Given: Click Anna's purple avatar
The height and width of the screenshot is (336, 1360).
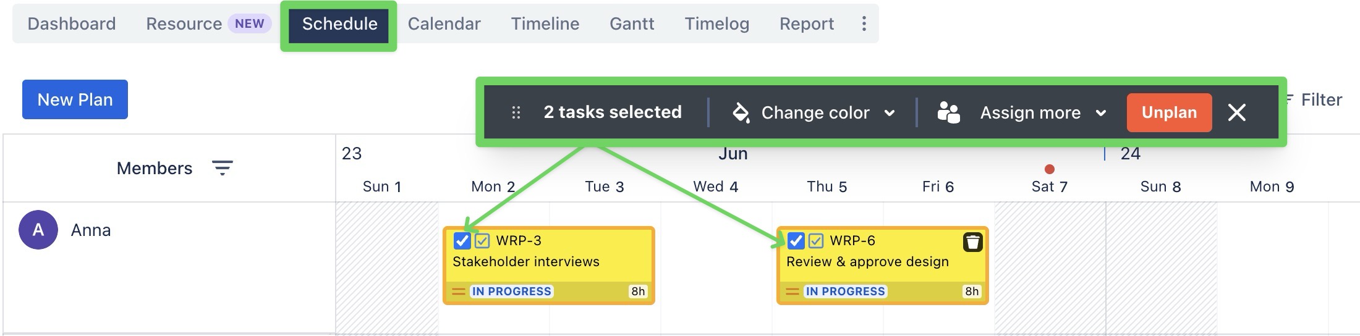Looking at the screenshot, I should click(x=38, y=230).
